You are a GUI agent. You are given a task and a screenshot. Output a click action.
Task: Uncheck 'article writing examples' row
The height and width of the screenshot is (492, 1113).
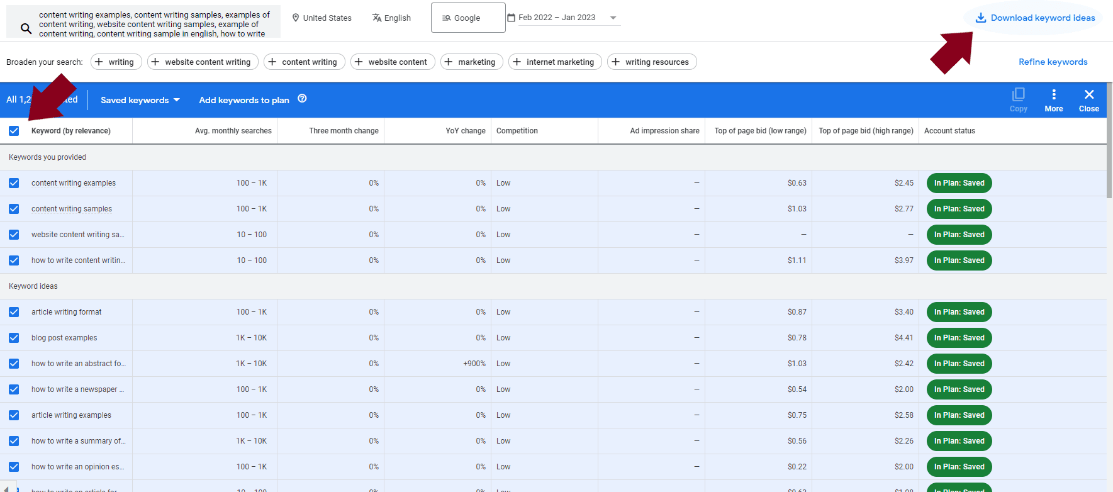point(14,415)
